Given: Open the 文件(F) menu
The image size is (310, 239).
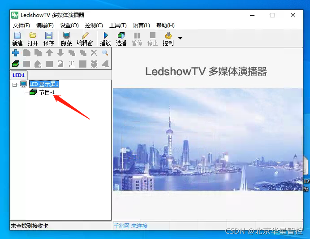Looking at the screenshot, I should pos(22,26).
